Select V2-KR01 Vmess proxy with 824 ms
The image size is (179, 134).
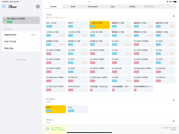(121, 79)
